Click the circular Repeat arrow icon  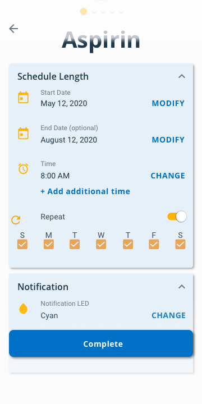[16, 220]
